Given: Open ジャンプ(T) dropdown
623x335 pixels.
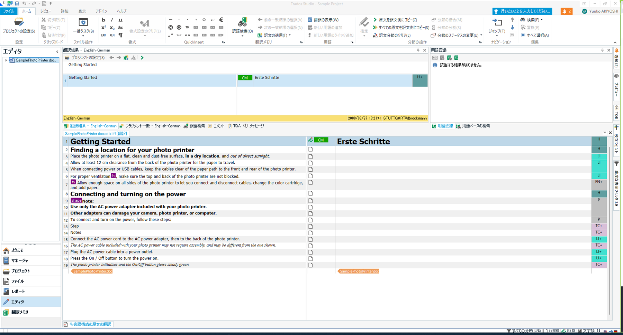Looking at the screenshot, I should coord(497,27).
